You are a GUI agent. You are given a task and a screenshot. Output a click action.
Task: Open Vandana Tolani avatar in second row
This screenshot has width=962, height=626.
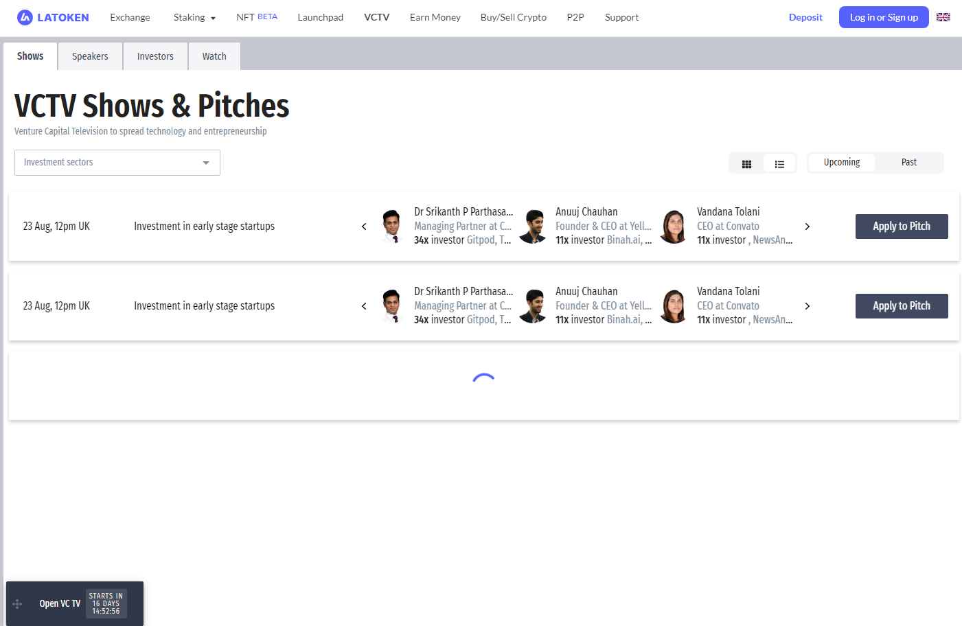pos(674,306)
